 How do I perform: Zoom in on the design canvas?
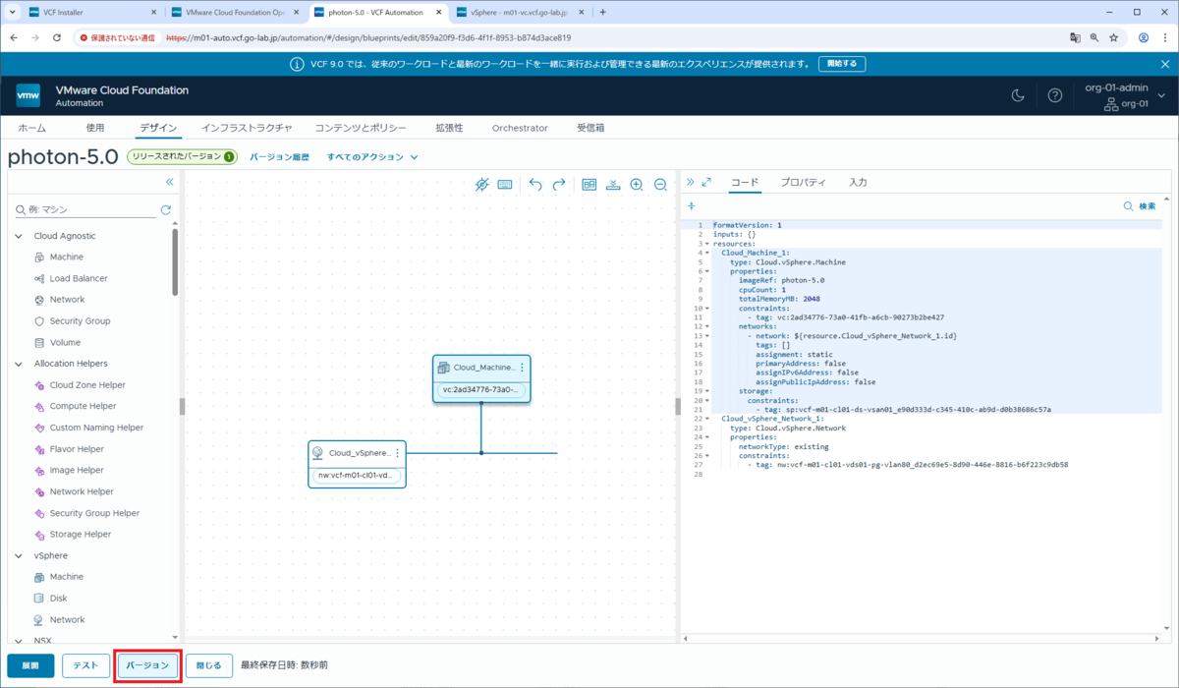click(637, 184)
